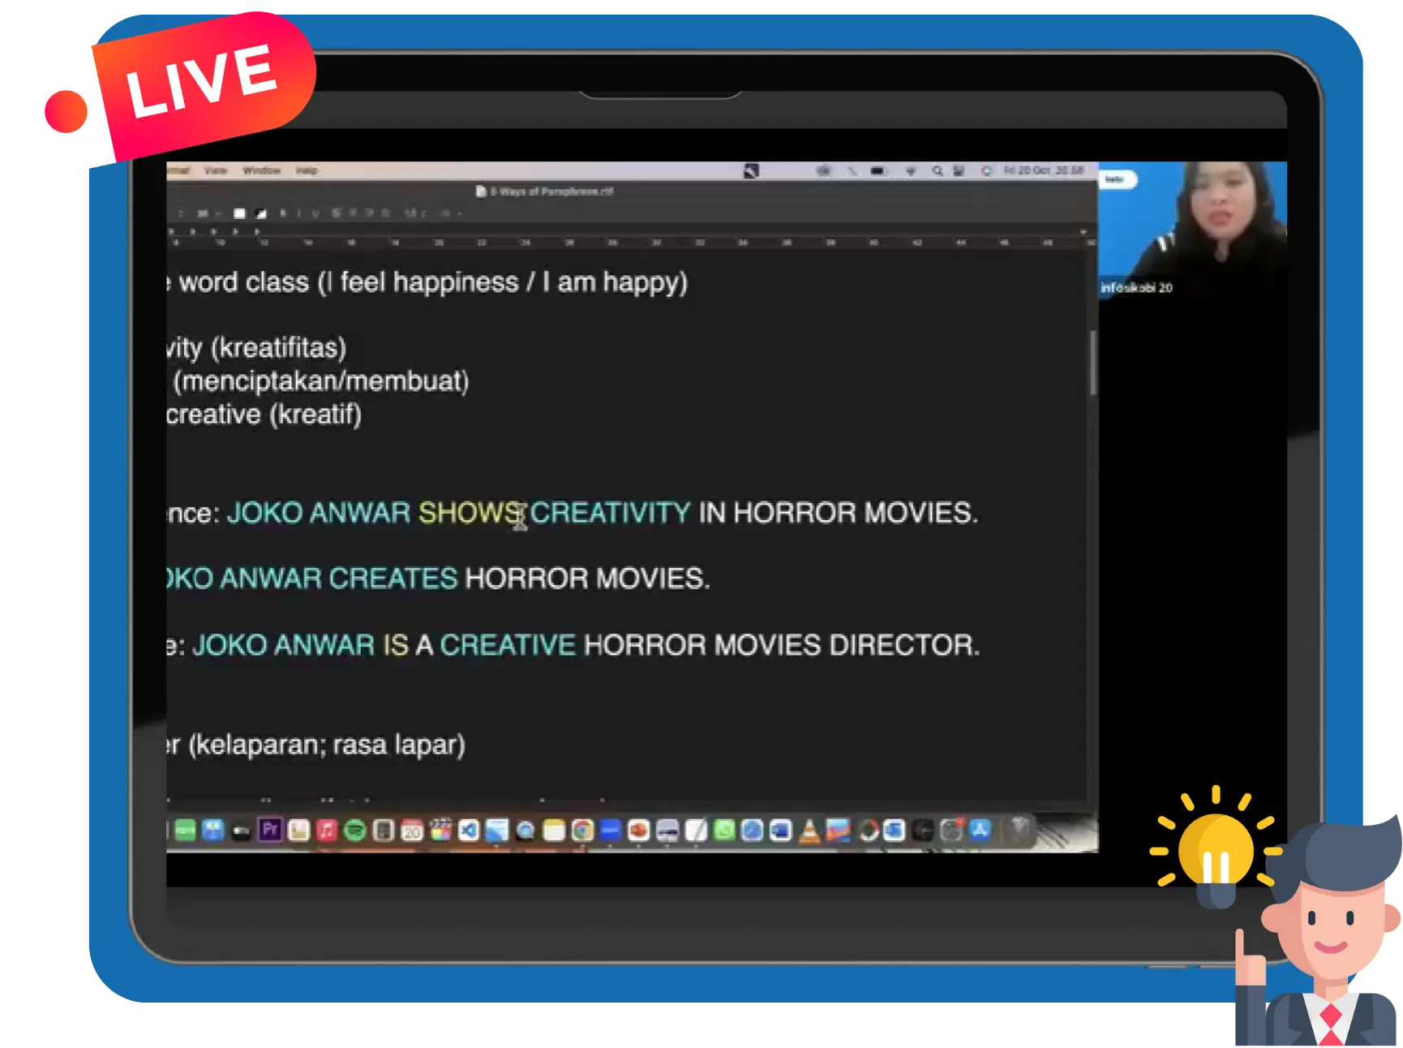The height and width of the screenshot is (1048, 1403).
Task: Open the font size dropdown showing 36
Action: click(208, 213)
